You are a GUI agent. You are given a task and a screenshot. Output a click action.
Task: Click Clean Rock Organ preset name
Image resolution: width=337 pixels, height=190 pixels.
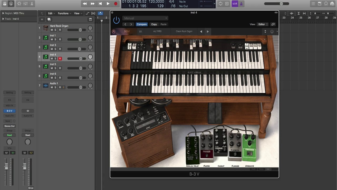point(184,31)
